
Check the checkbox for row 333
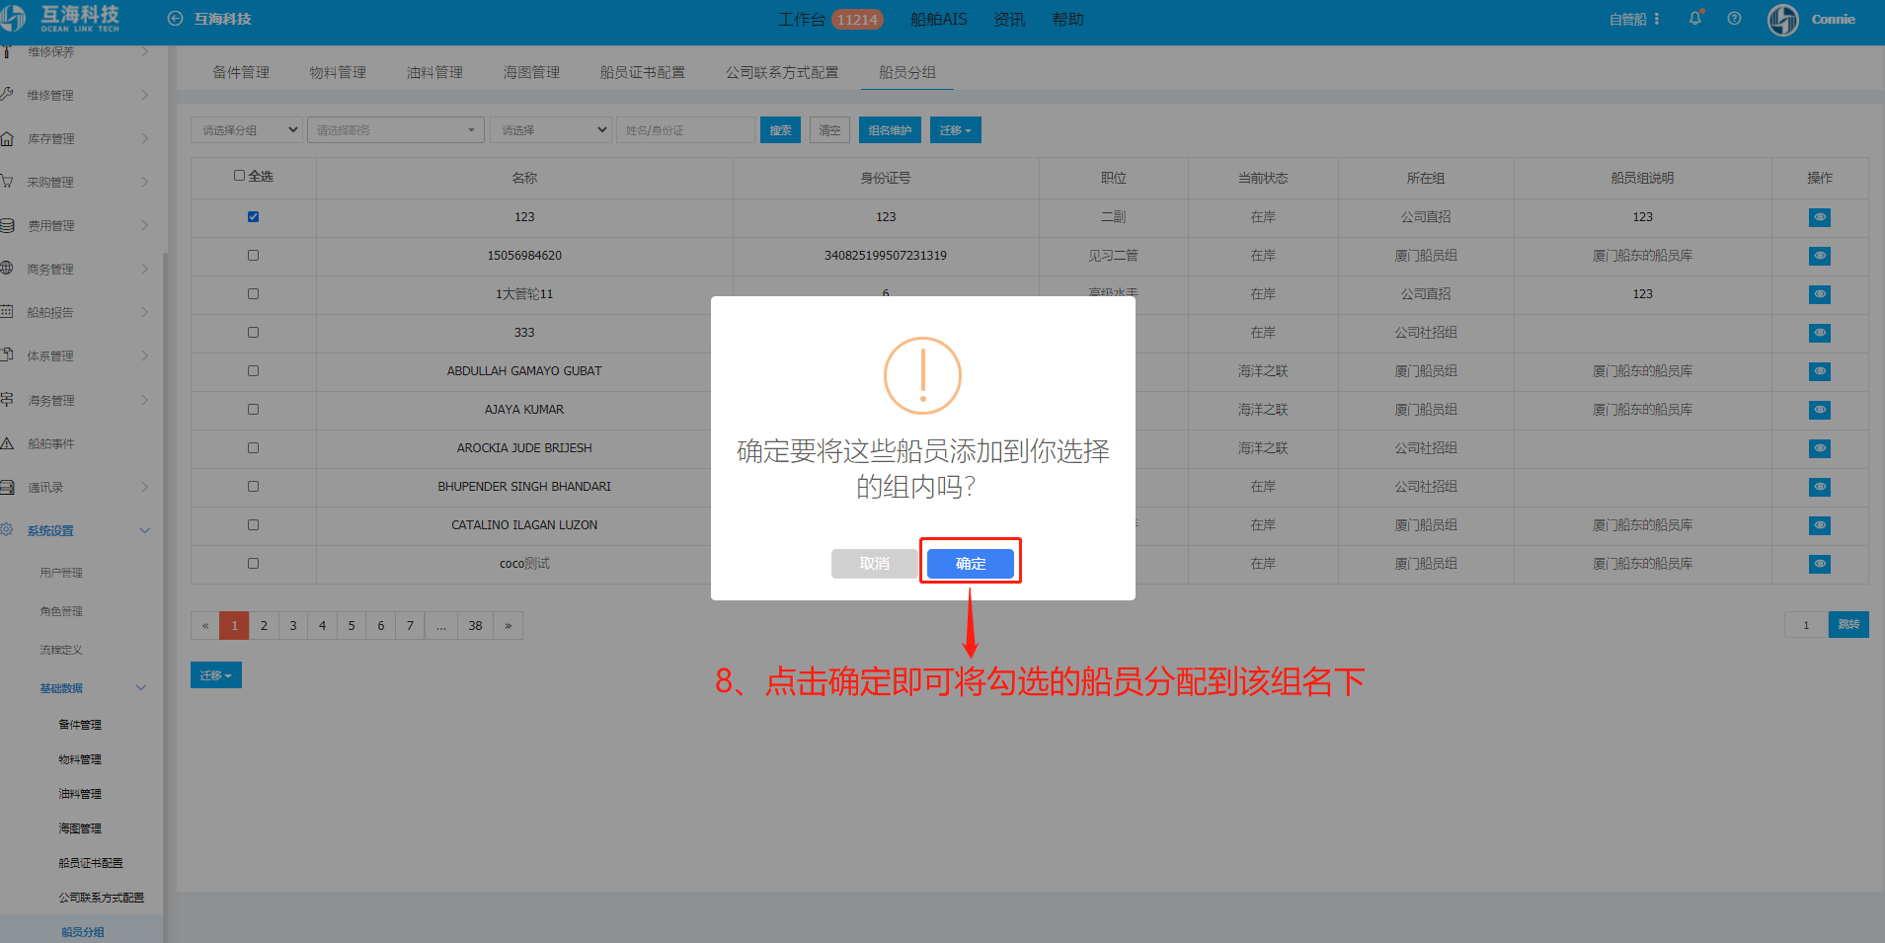coord(253,332)
